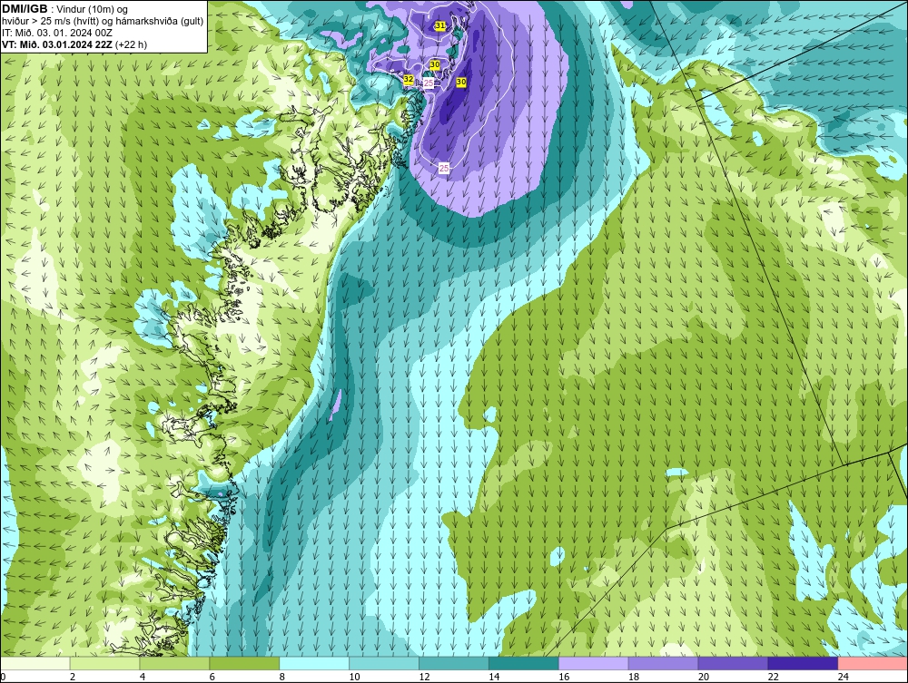Click the legend scale value '20'

[704, 677]
